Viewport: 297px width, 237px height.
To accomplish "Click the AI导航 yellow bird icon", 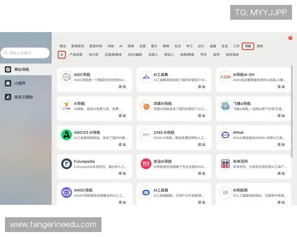I will point(66,106).
